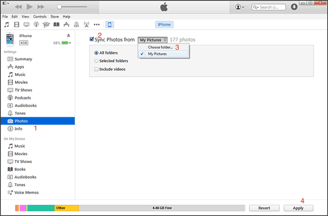Open Apps in Settings sidebar
Viewport: 328px width, 216px height.
[x=38, y=67]
